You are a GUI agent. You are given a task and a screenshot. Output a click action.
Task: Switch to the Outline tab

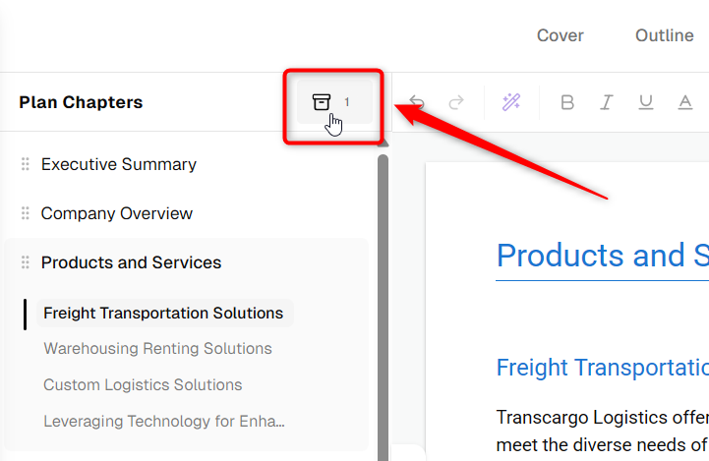click(x=664, y=35)
